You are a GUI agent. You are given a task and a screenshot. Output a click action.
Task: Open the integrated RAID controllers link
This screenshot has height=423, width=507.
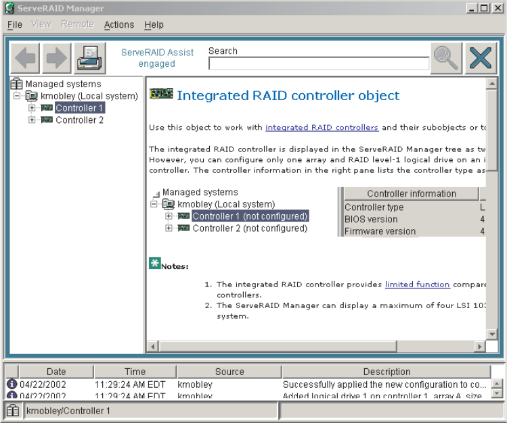tap(322, 127)
